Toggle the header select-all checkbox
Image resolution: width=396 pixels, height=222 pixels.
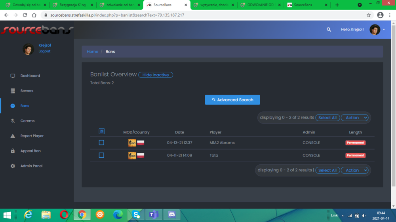[101, 131]
